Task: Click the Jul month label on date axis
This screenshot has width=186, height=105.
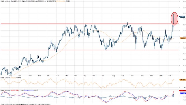Action: click(x=103, y=76)
